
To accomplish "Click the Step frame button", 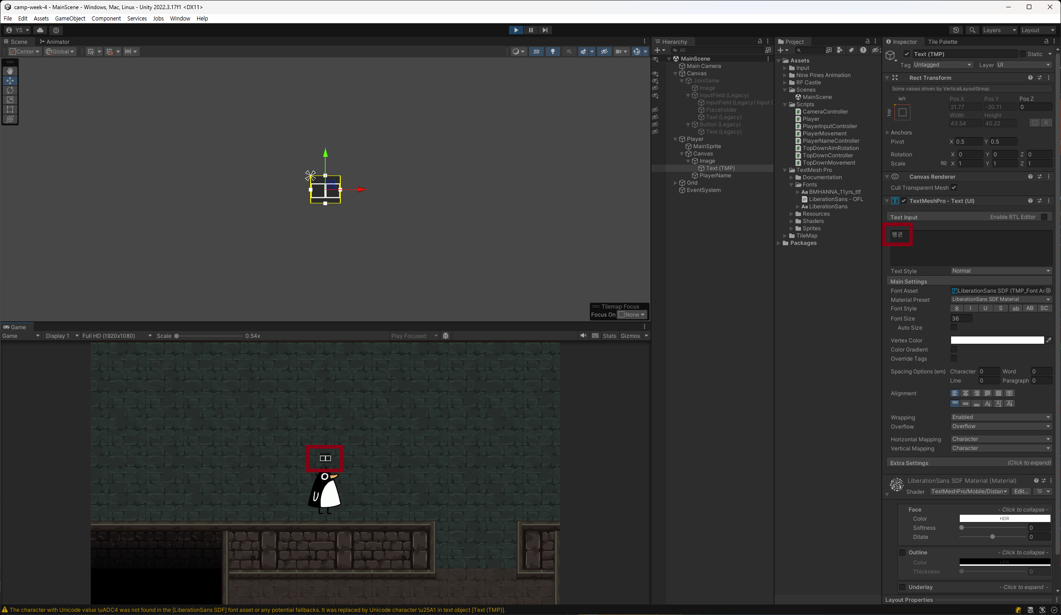I will pyautogui.click(x=545, y=30).
